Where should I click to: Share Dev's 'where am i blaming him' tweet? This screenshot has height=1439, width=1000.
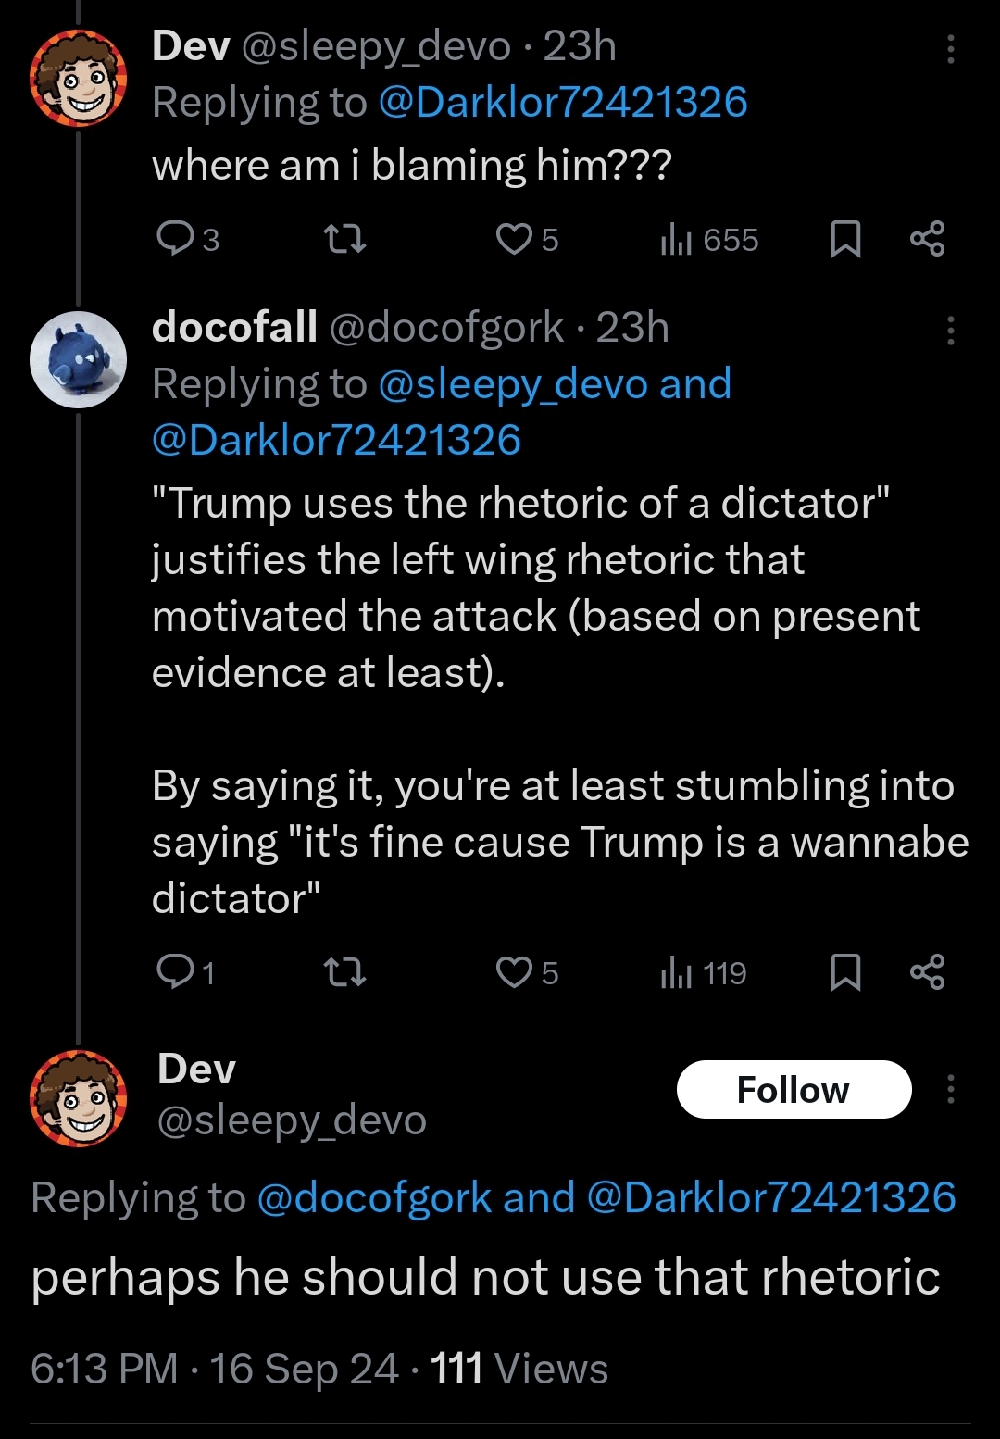coord(927,240)
